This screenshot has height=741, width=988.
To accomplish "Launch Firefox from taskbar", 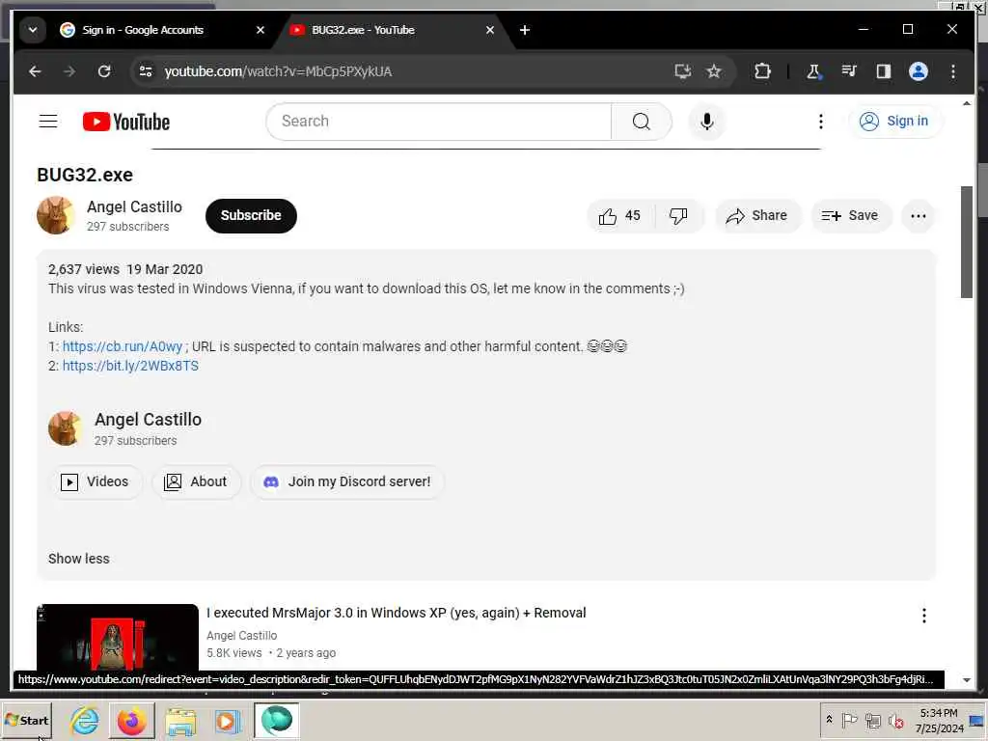I will [131, 720].
